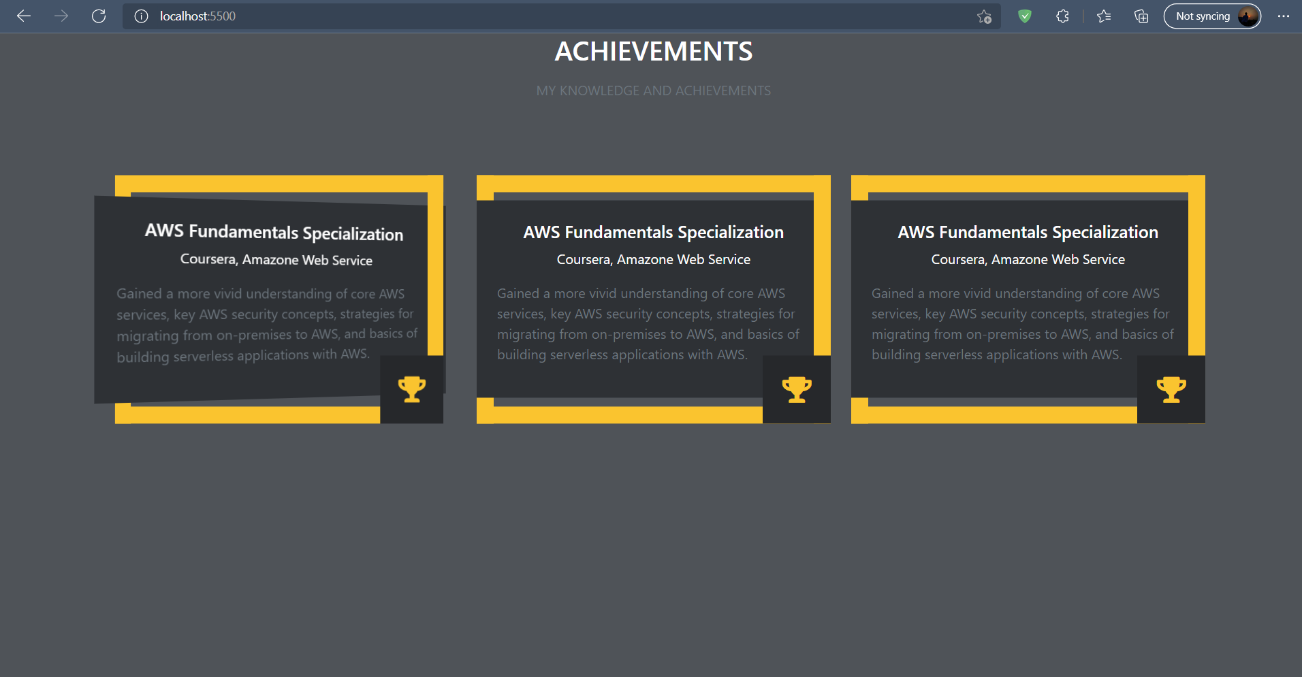Reload the localhost page
Viewport: 1302px width, 677px height.
(x=99, y=16)
